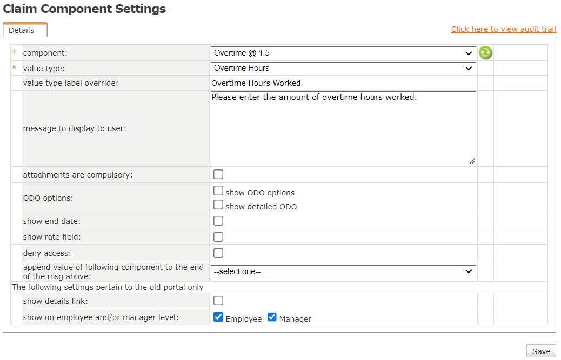Check the show detailed ODO box
The image size is (561, 360).
click(x=218, y=205)
